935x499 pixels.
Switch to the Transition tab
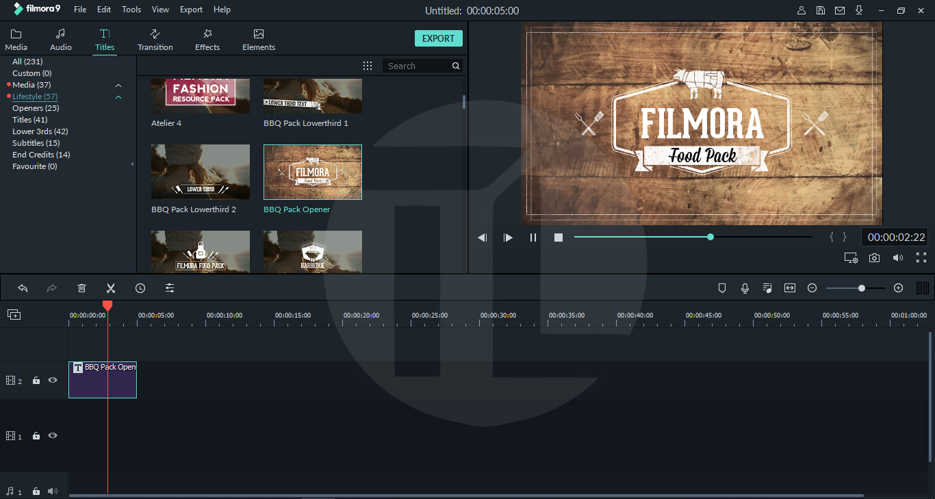[155, 40]
